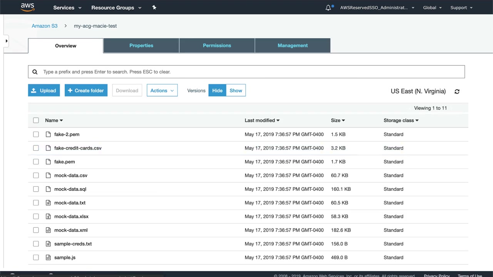493x277 pixels.
Task: Go to Amazon S3 breadcrumb link
Action: 45,26
